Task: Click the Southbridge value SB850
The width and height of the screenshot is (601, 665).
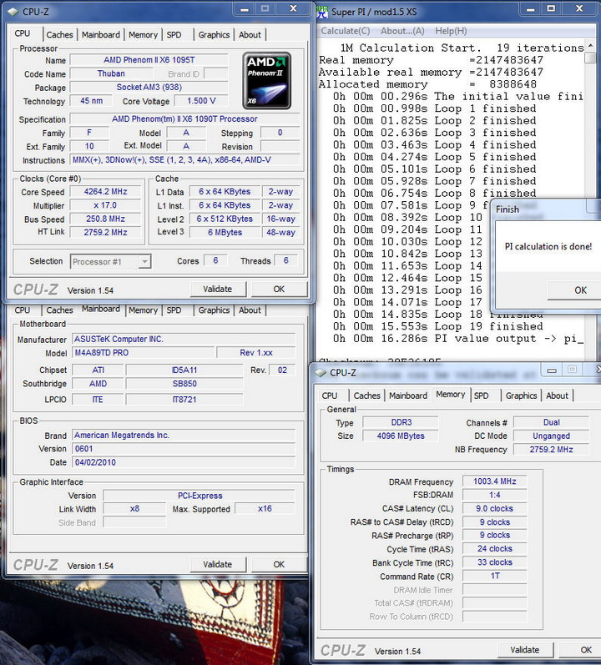Action: pyautogui.click(x=184, y=384)
